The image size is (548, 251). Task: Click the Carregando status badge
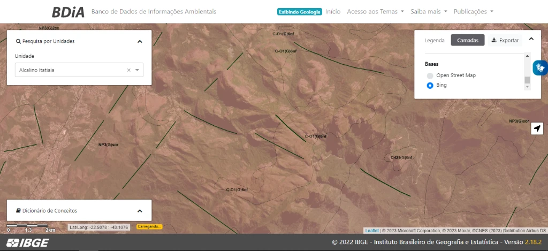pyautogui.click(x=150, y=226)
